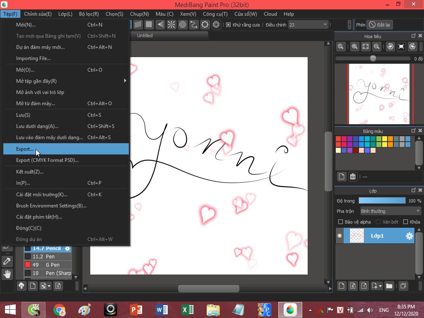This screenshot has width=424, height=318.
Task: Open 14.7 Pencil brush settings gear
Action: 67,248
